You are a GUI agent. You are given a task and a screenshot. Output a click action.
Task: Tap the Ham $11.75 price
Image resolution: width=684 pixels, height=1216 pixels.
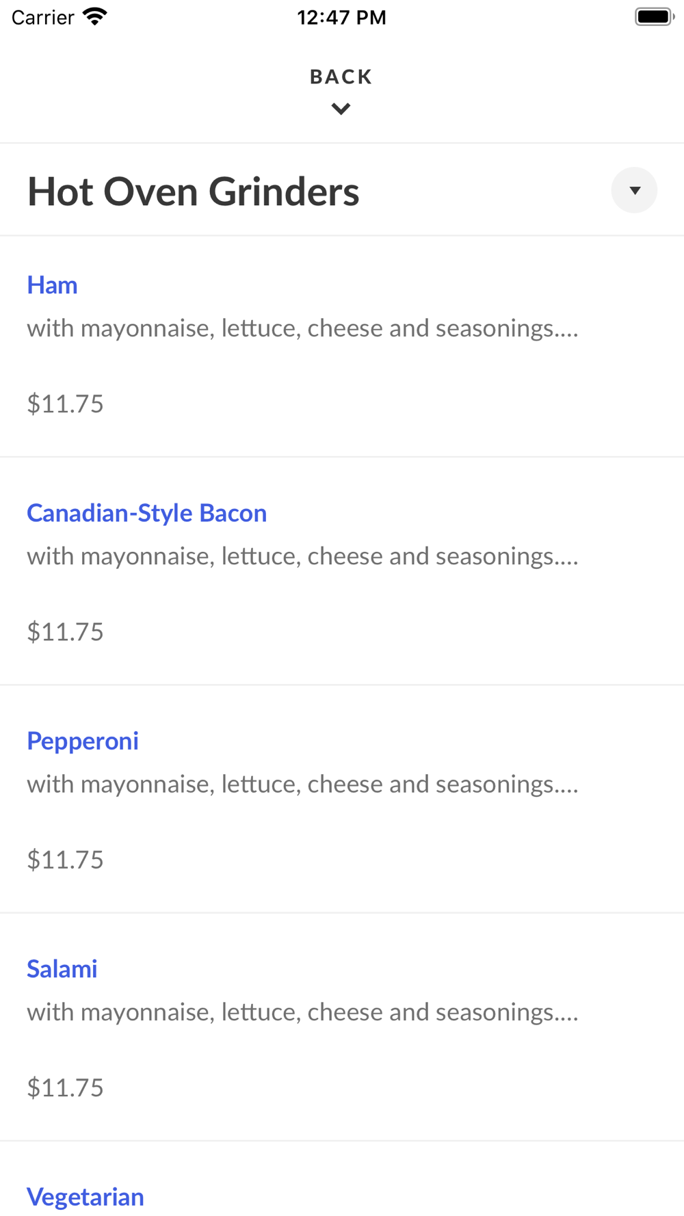pyautogui.click(x=65, y=404)
